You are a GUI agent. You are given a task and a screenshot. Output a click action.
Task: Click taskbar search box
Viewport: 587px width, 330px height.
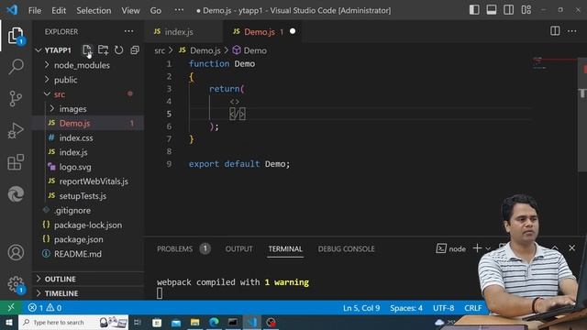click(73, 322)
